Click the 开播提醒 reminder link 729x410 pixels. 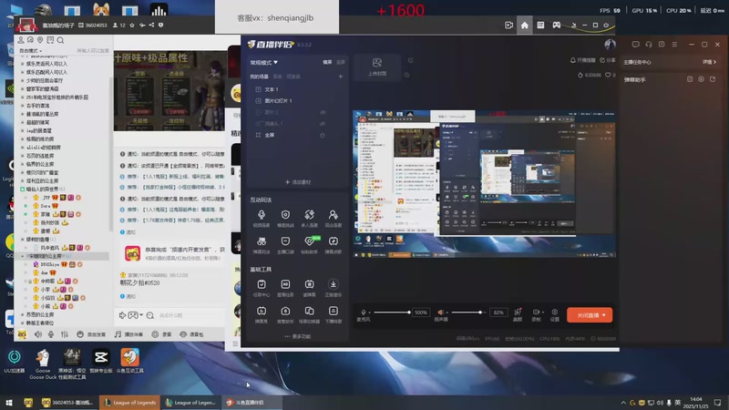582,60
